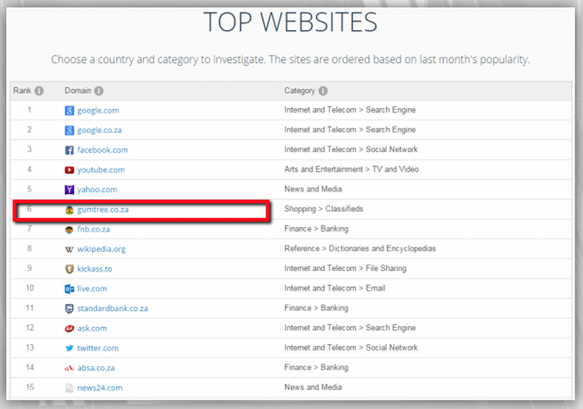Click the Standard Bank favicon
This screenshot has height=409, width=583.
click(69, 308)
